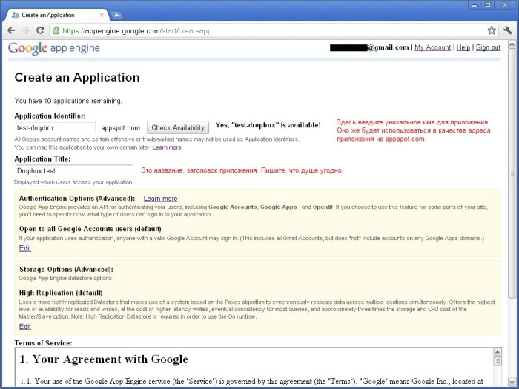Click the Check Availability button
The height and width of the screenshot is (389, 519).
(x=178, y=127)
